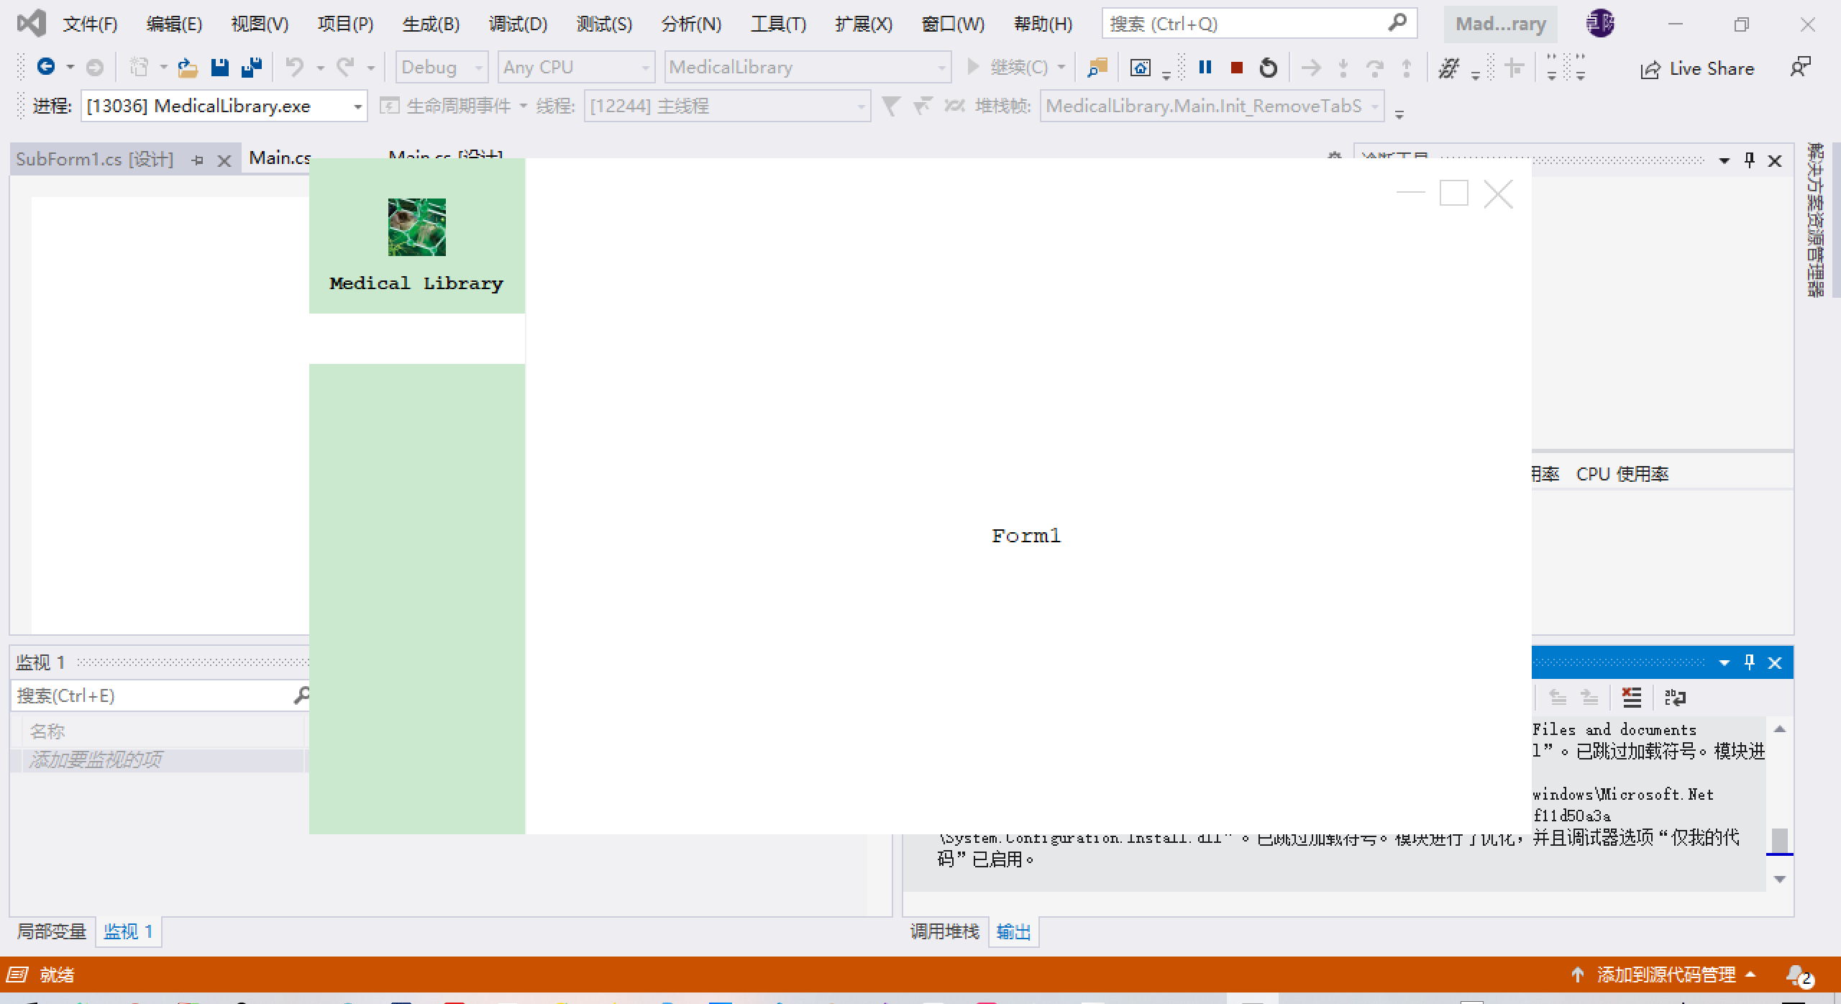Open the MedicalLibrary startup project dropdown
1841x1004 pixels.
pos(808,68)
